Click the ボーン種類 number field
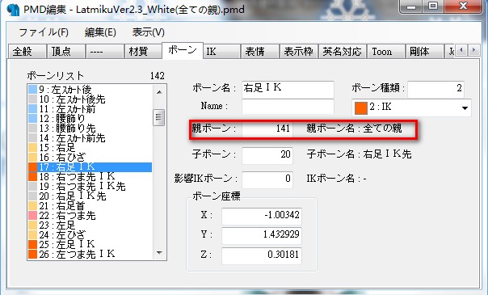The height and width of the screenshot is (295, 488). click(x=435, y=90)
